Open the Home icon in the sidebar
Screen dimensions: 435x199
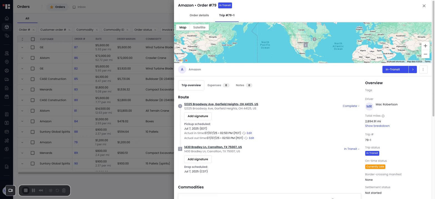point(7,18)
